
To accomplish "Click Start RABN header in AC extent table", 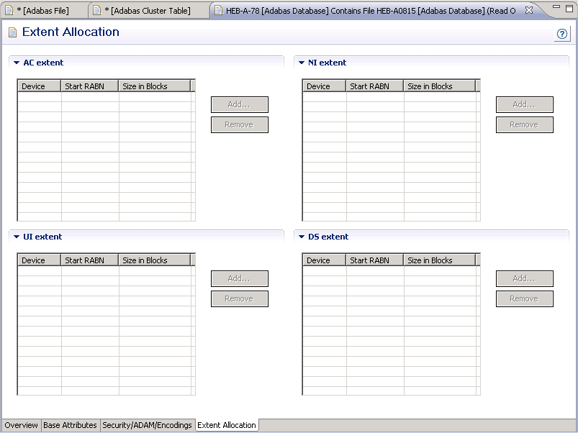I will coord(89,86).
